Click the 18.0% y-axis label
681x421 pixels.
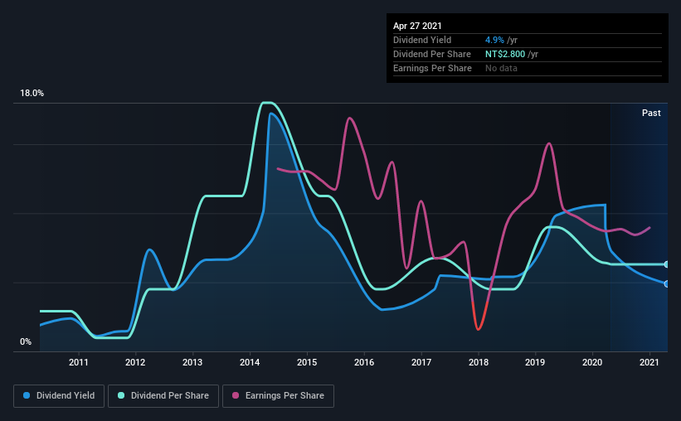(x=32, y=94)
